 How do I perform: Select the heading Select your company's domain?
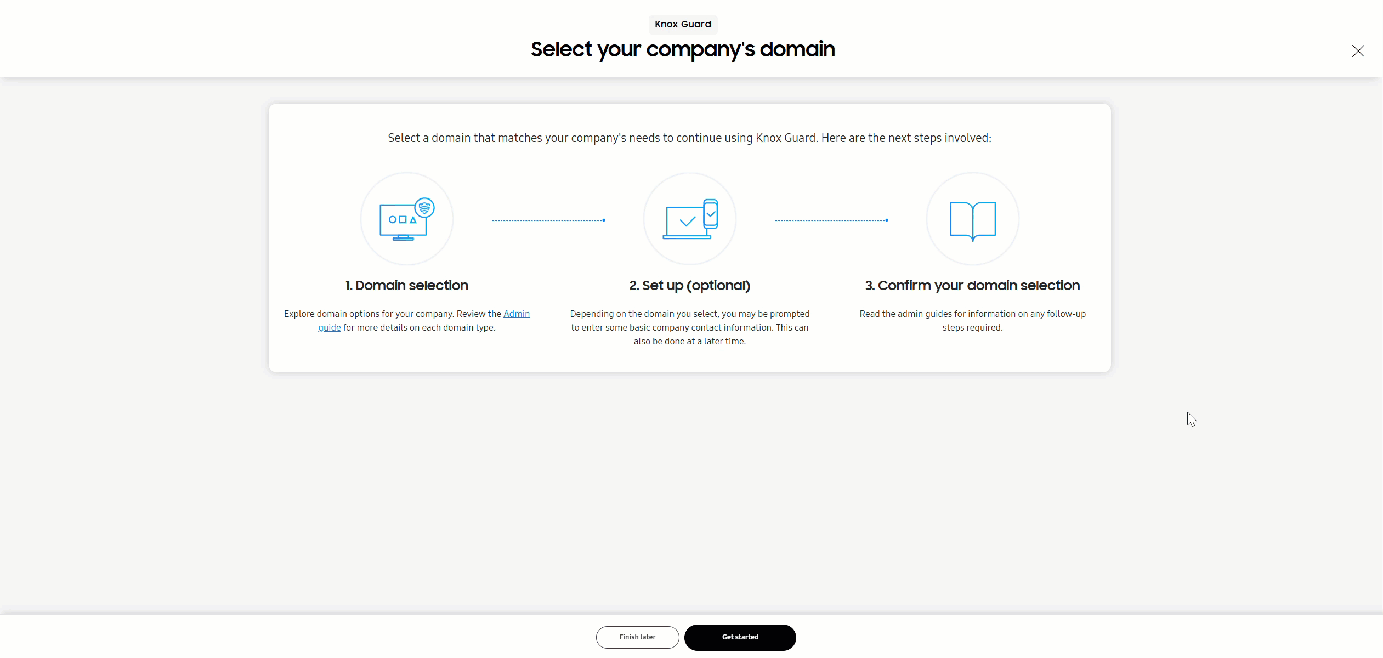(682, 50)
